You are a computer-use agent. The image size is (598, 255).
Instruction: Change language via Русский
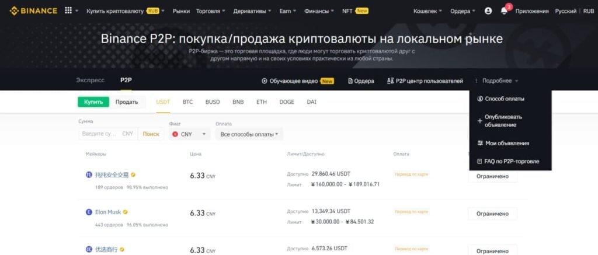pos(565,11)
